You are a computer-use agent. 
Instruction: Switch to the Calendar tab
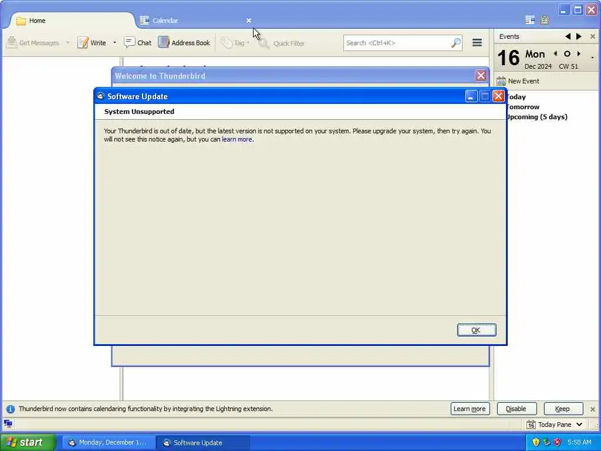pyautogui.click(x=192, y=21)
